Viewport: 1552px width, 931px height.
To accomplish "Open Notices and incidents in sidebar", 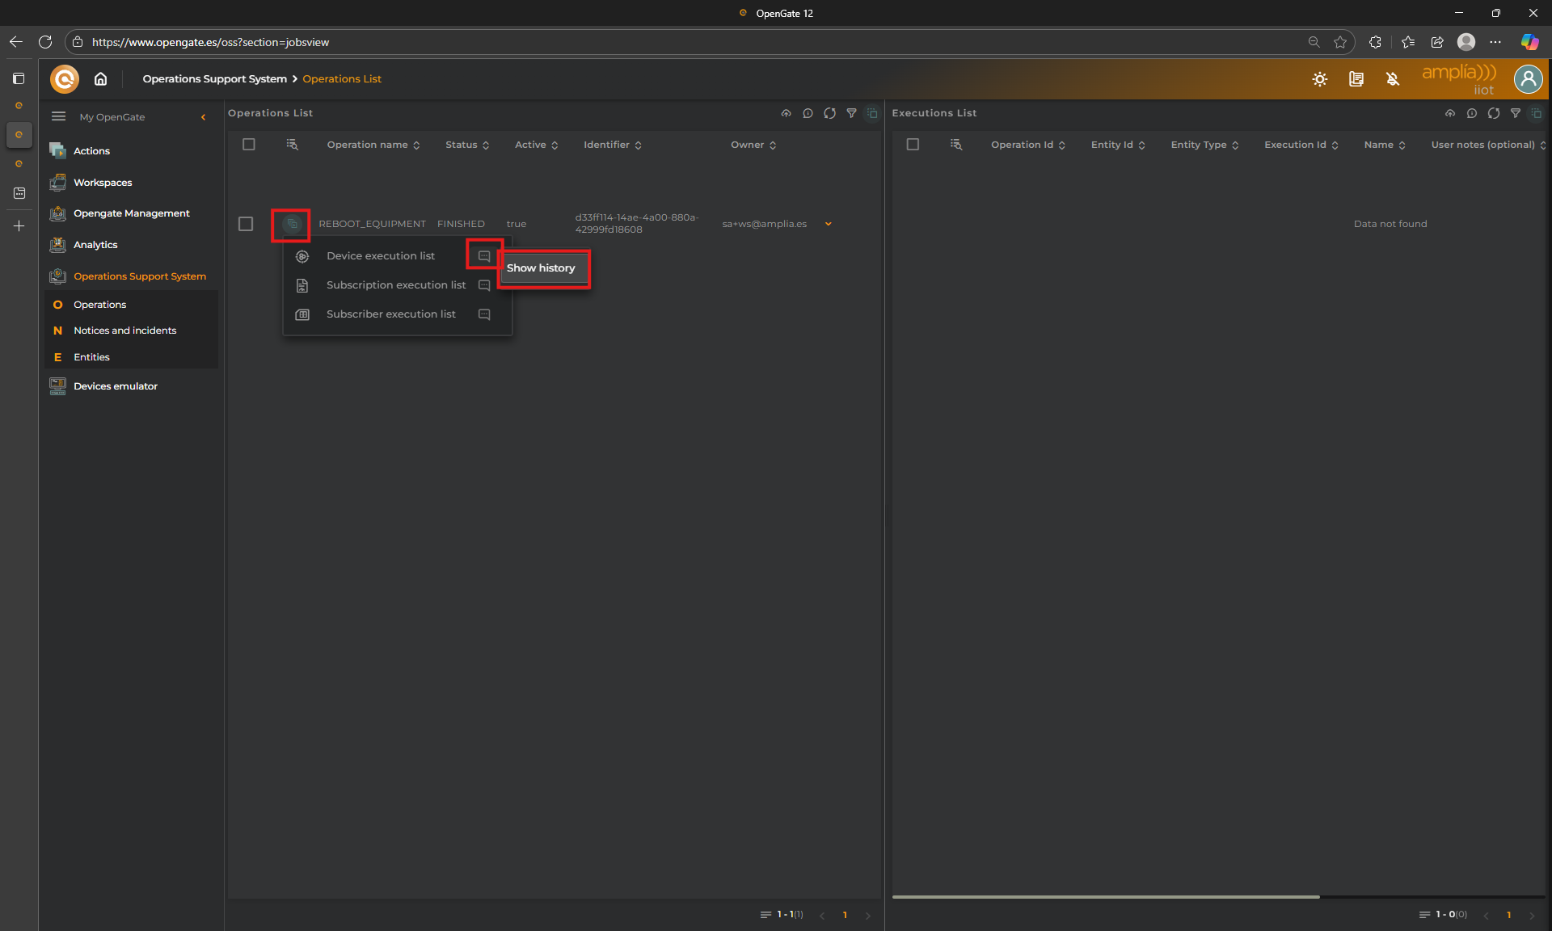I will (124, 331).
